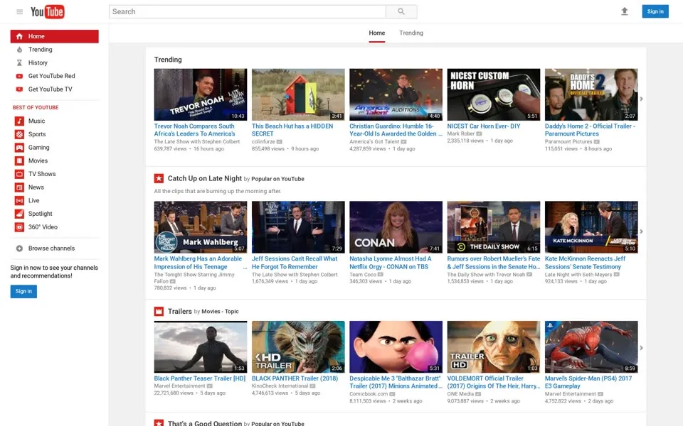
Task: Click the 360° Video icon
Action: [x=19, y=227]
